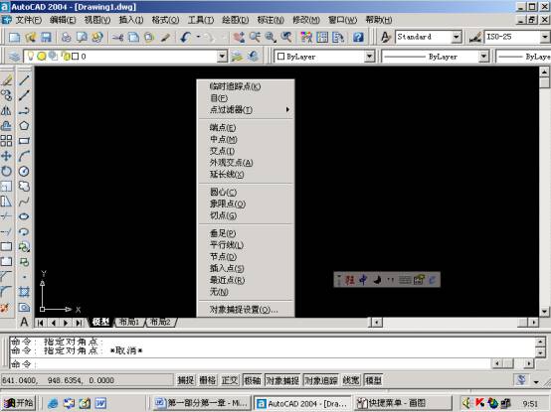Choose 垂足(P) from the snap menu
Viewport: 551px width, 412px height.
coord(246,233)
